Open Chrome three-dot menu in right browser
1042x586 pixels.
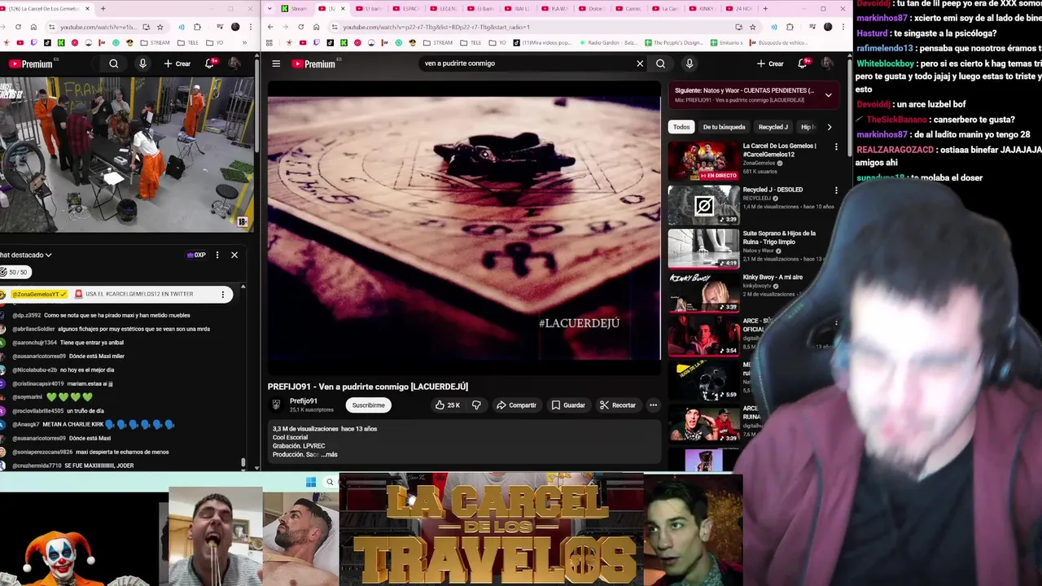pyautogui.click(x=844, y=27)
